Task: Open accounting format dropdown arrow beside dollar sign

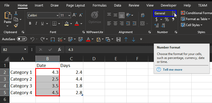Action: [x=161, y=20]
